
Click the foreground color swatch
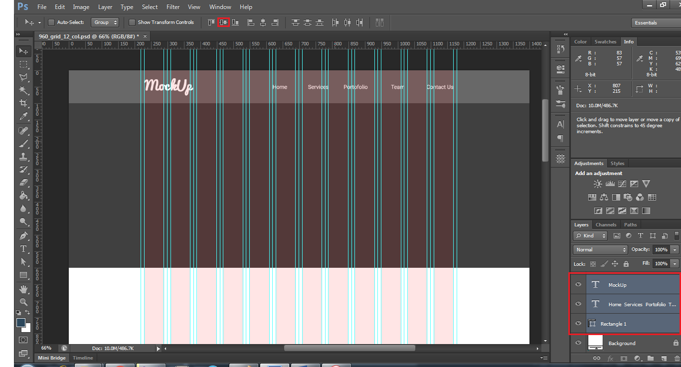pos(21,323)
